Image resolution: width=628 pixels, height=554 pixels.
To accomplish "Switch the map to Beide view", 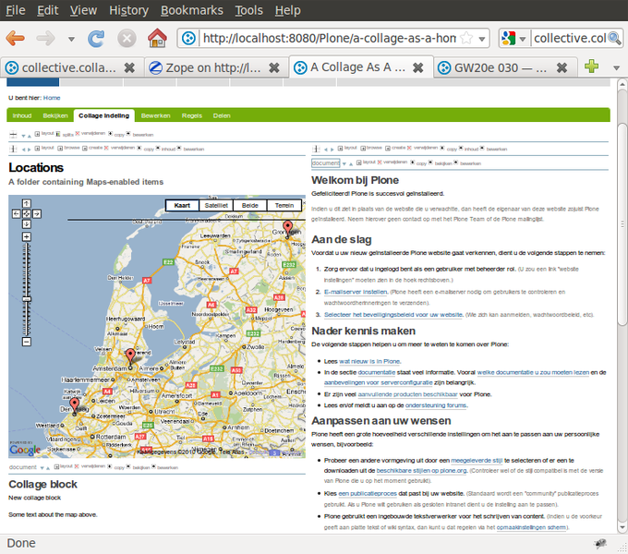I will click(250, 205).
